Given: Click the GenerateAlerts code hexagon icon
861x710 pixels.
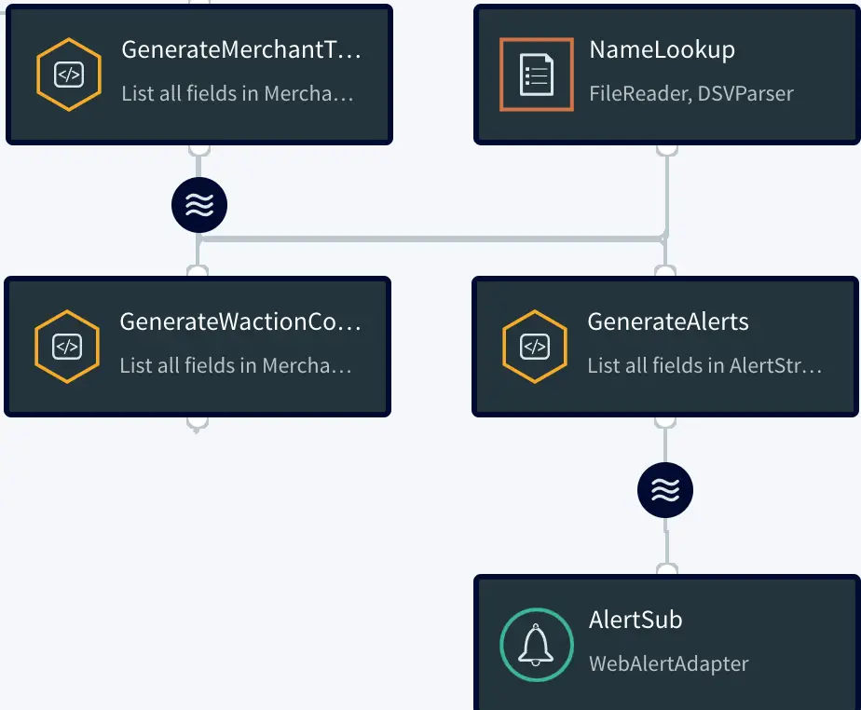Looking at the screenshot, I should (535, 347).
